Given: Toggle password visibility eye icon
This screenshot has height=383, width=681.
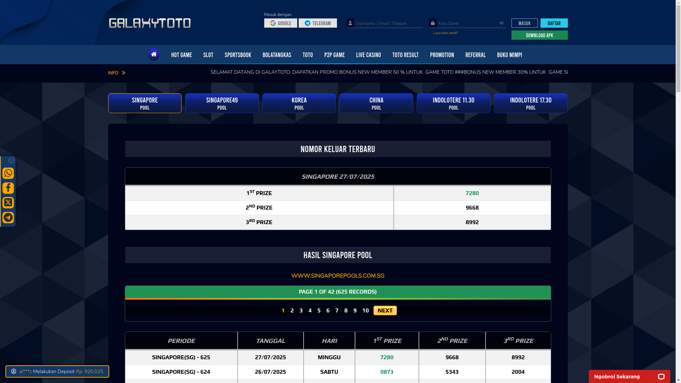Looking at the screenshot, I should coord(502,23).
